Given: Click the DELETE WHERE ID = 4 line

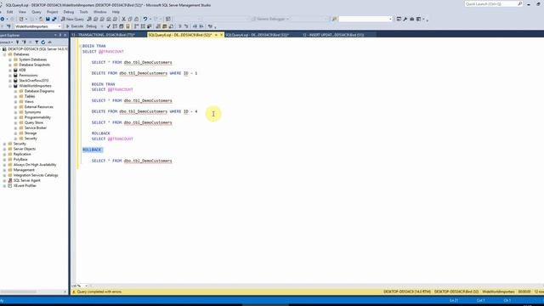Looking at the screenshot, I should point(144,111).
